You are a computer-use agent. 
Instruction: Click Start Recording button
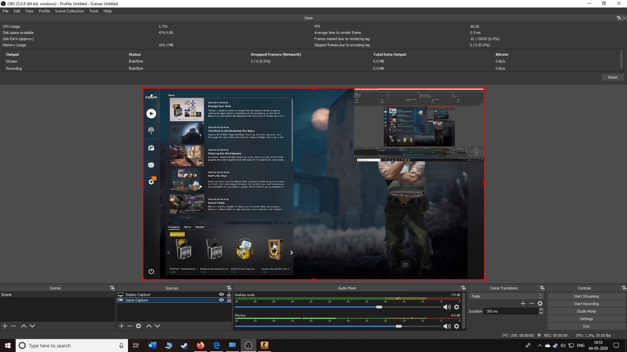click(586, 304)
